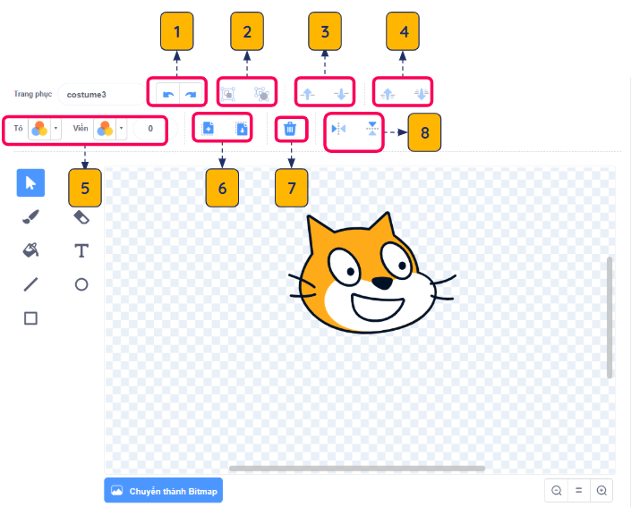Click the Copy icon
The height and width of the screenshot is (507, 631).
coord(208,129)
